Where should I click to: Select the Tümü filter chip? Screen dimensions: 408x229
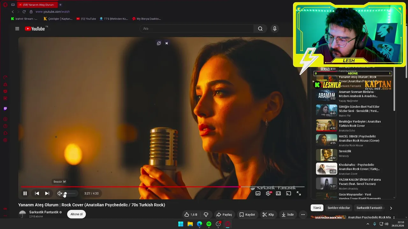click(317, 208)
